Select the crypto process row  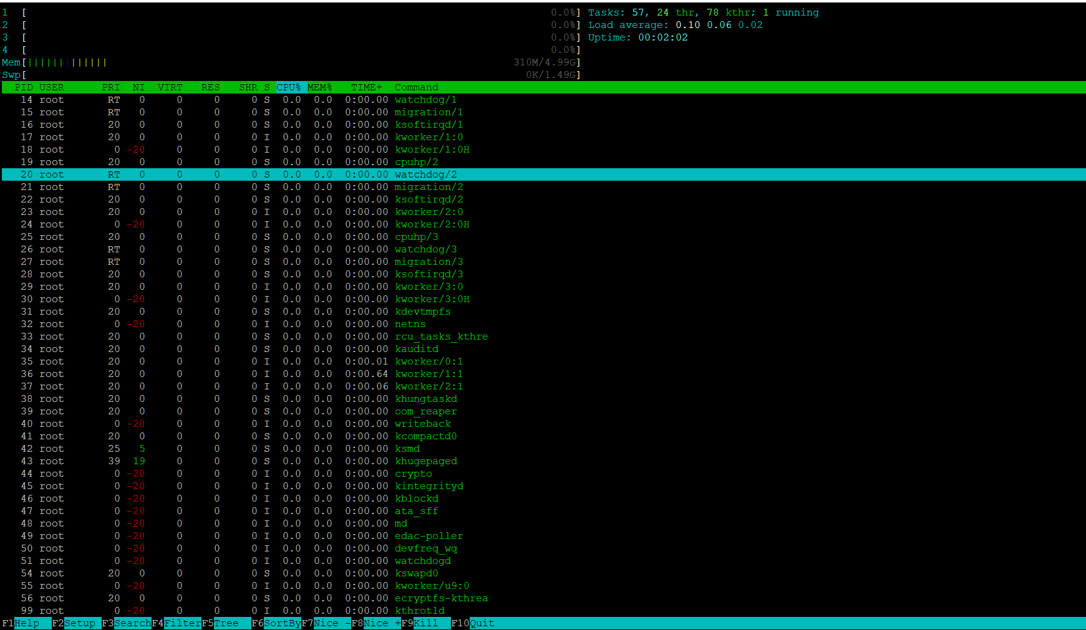(543, 474)
